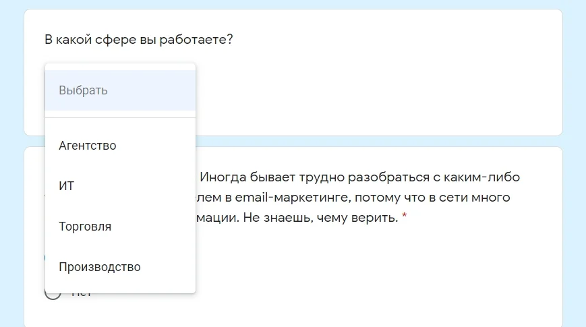Screen dimensions: 586x327
Task: Choose "ИТ" from the open list
Action: [x=67, y=186]
